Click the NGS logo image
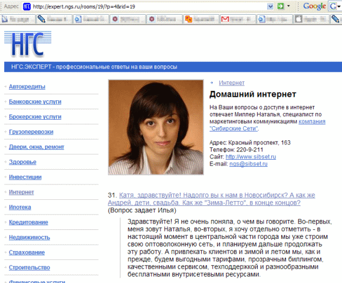Screen dimensions: 342x283 pos(28,44)
